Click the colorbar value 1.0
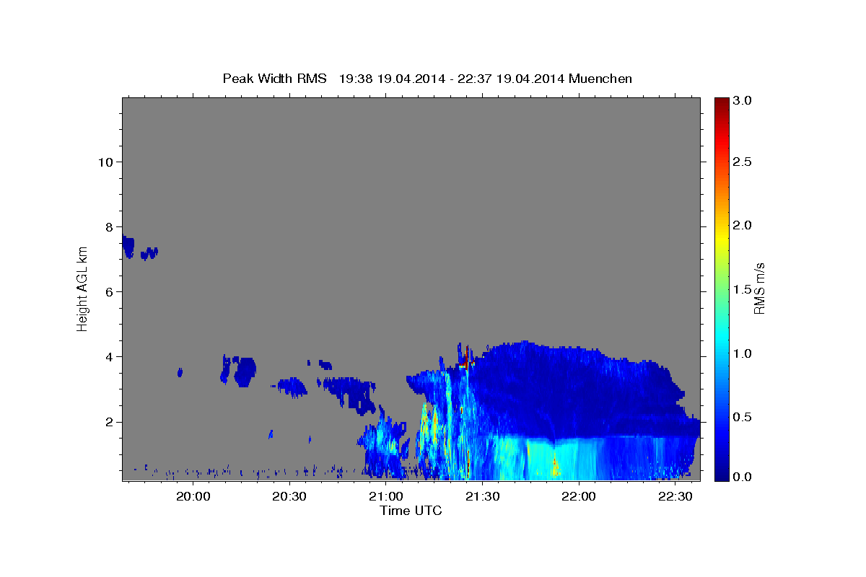Screen dimensions: 866x577 (x=743, y=353)
